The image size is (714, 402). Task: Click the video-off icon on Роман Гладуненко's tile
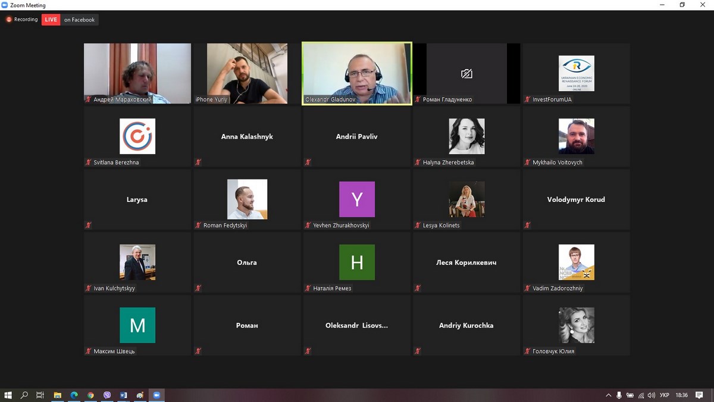pos(466,74)
